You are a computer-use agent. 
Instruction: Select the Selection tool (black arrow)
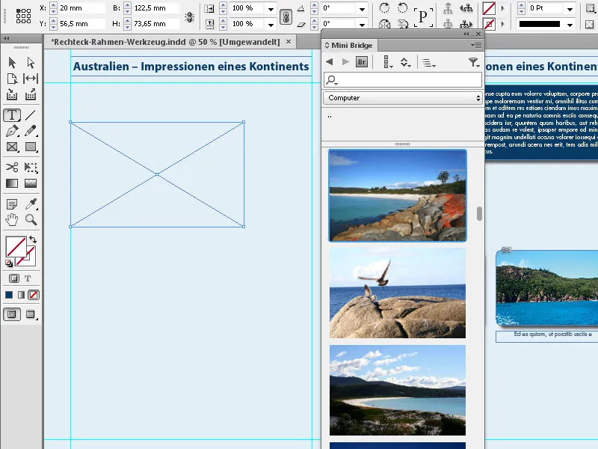pyautogui.click(x=10, y=62)
